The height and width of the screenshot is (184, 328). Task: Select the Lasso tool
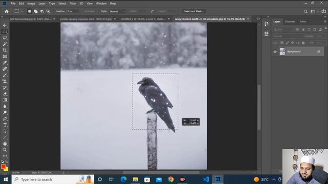(5, 38)
